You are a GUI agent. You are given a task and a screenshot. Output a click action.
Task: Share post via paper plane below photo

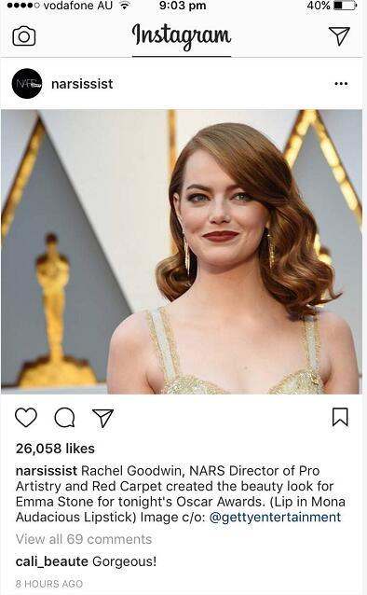[102, 418]
